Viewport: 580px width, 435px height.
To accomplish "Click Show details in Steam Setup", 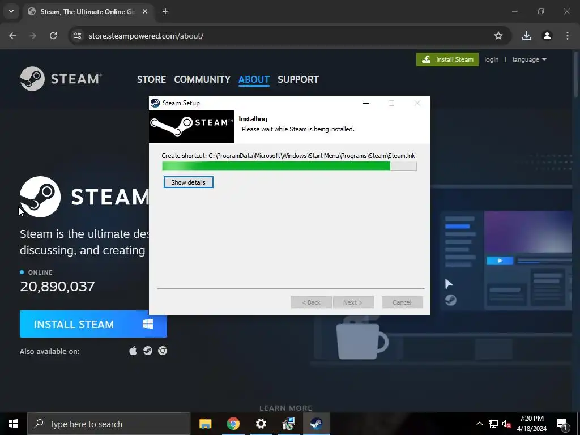I will 188,182.
